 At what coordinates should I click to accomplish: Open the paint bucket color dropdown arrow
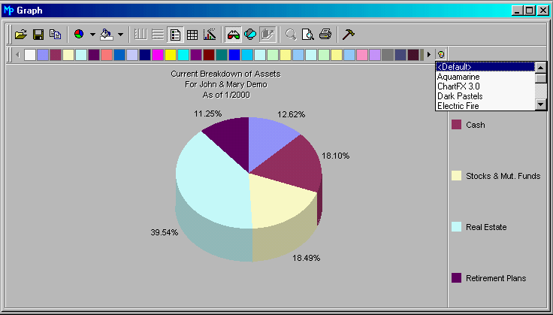click(x=120, y=35)
